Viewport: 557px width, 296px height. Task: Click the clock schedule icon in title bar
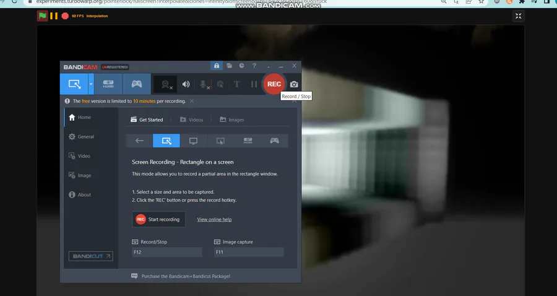click(x=241, y=66)
